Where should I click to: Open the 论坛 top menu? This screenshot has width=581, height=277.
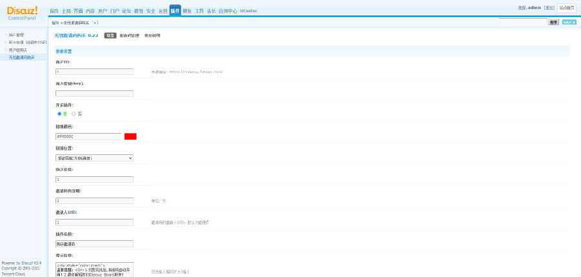point(127,11)
